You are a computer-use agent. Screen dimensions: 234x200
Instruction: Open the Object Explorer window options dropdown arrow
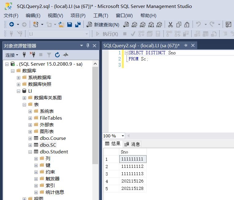pyautogui.click(x=82, y=45)
